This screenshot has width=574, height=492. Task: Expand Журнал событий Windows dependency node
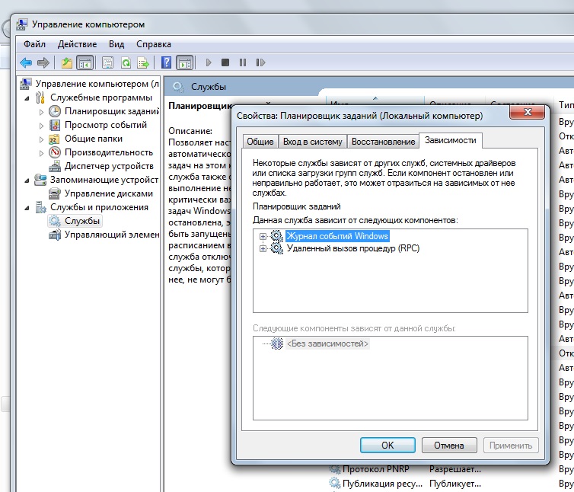click(263, 236)
